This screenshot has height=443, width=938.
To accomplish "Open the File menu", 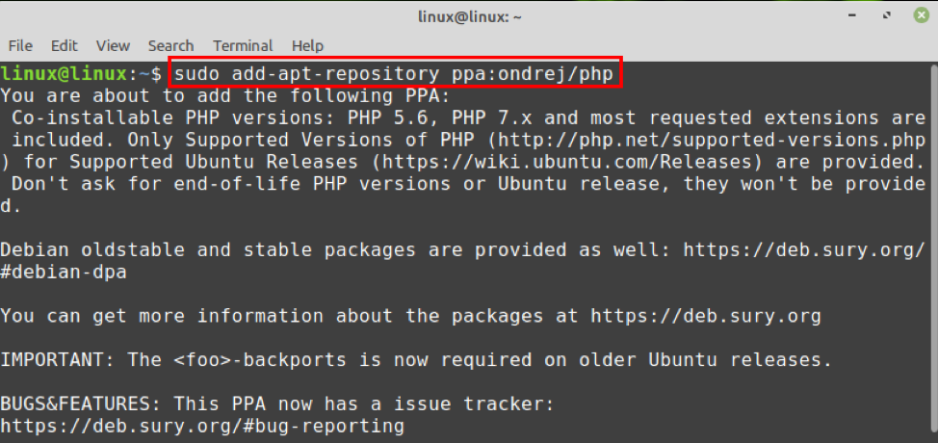I will pos(20,45).
